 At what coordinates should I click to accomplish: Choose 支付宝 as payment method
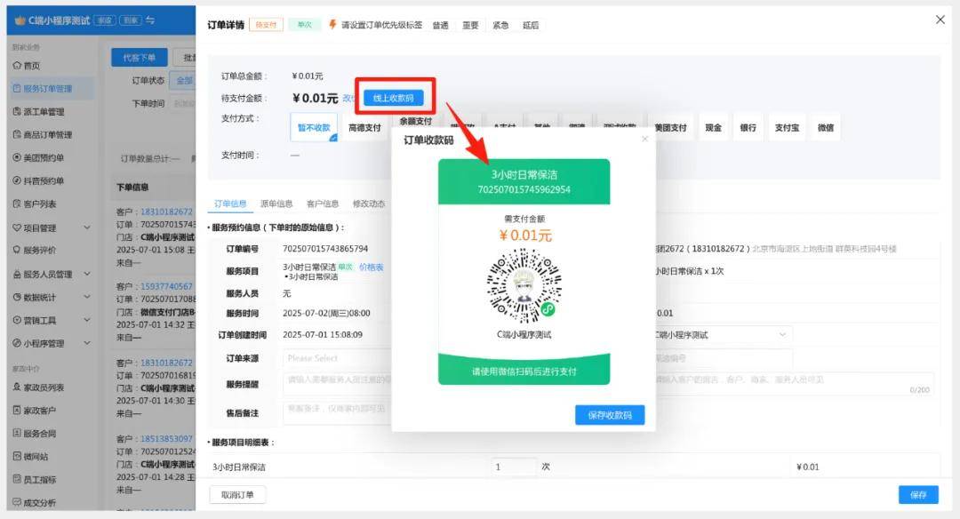pyautogui.click(x=787, y=128)
